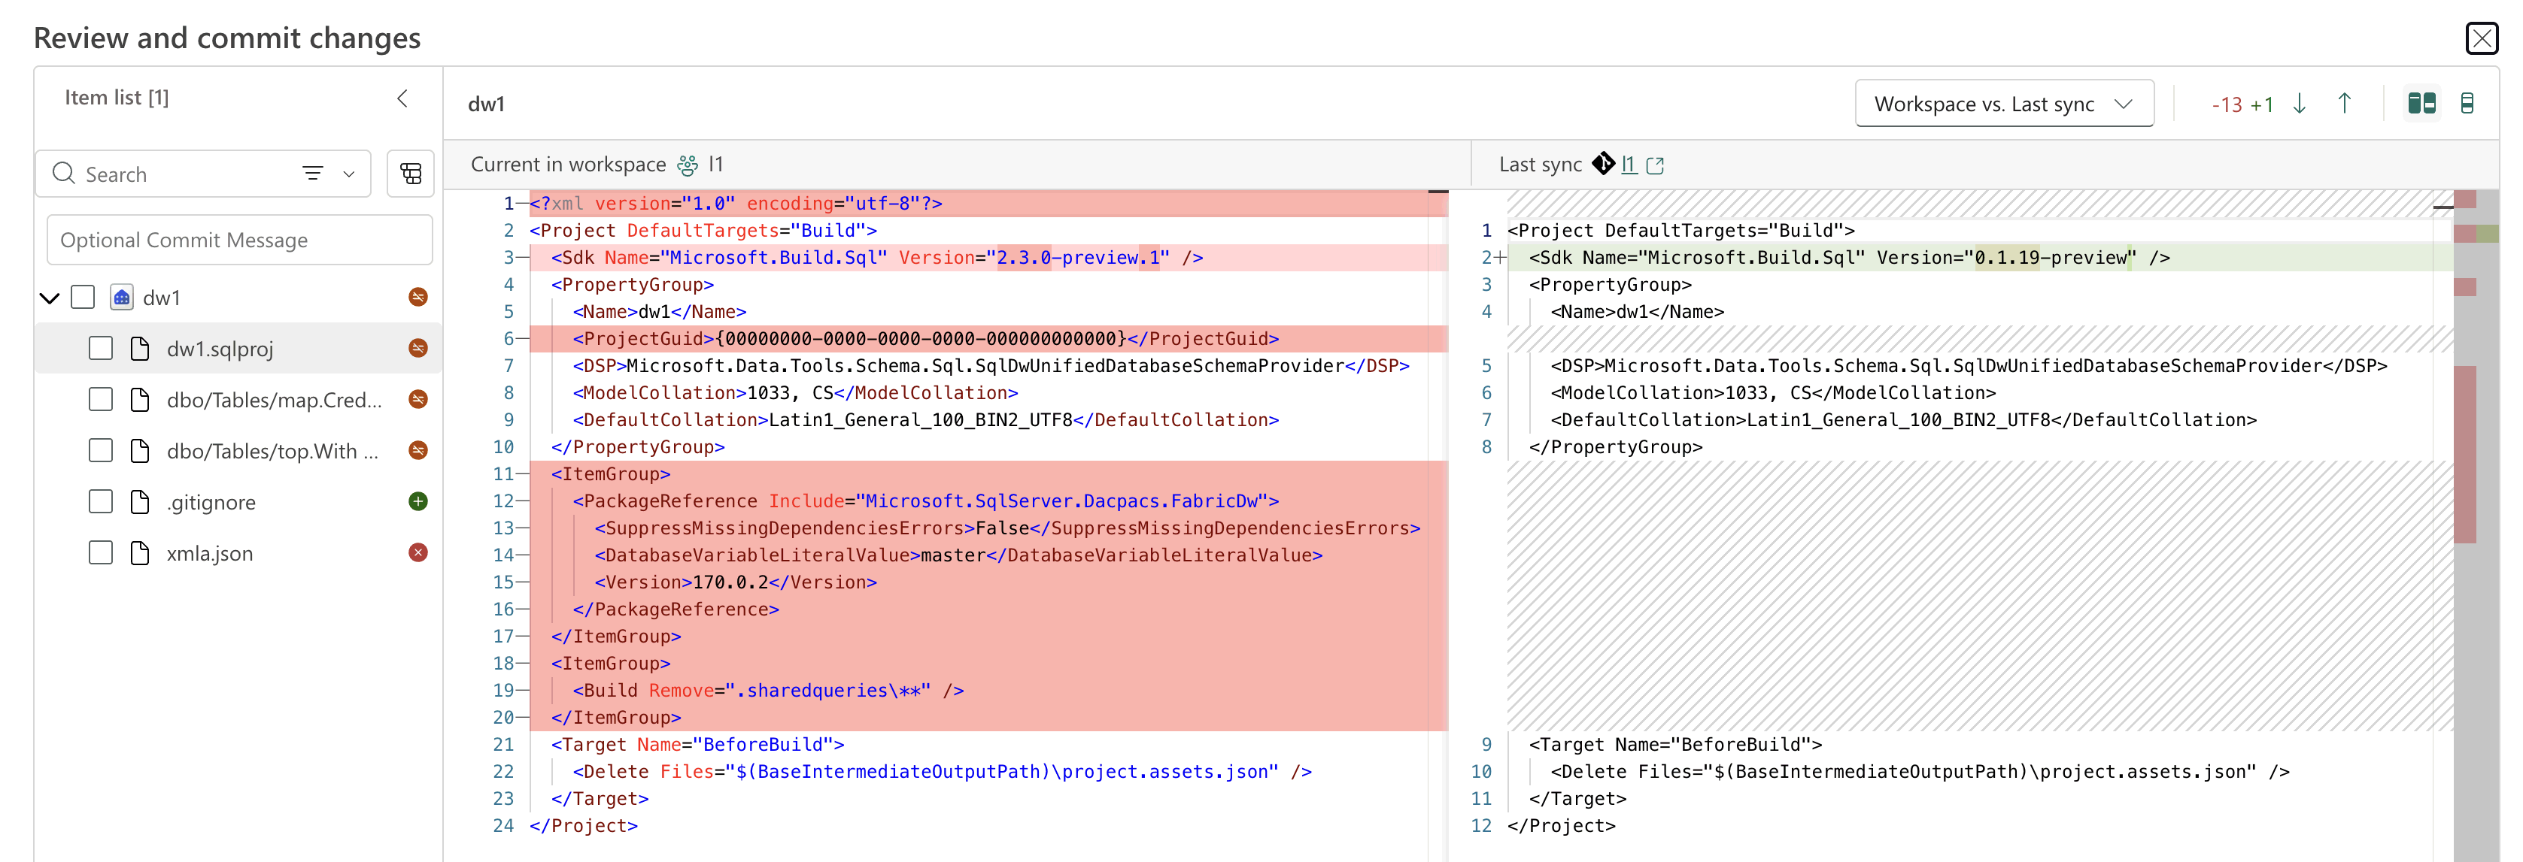Go to the next change arrow
Screen dimensions: 2523x862
pyautogui.click(x=2300, y=104)
